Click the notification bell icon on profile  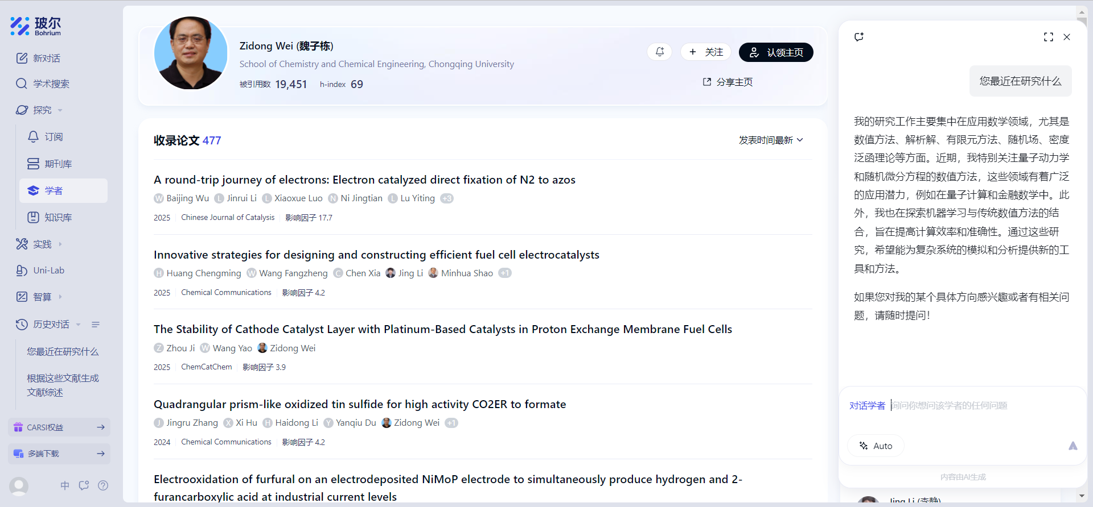(x=659, y=52)
